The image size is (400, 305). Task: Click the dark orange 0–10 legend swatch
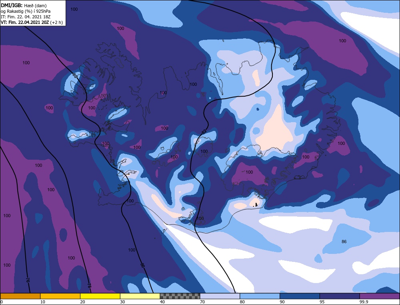(20, 296)
